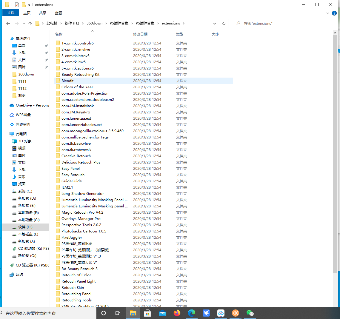The width and height of the screenshot is (340, 319).
Task: Open the recent locations dropdown arrow
Action: tap(24, 23)
